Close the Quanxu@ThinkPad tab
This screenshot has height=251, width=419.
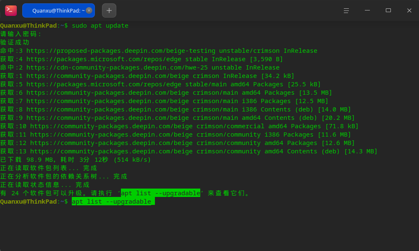point(89,10)
